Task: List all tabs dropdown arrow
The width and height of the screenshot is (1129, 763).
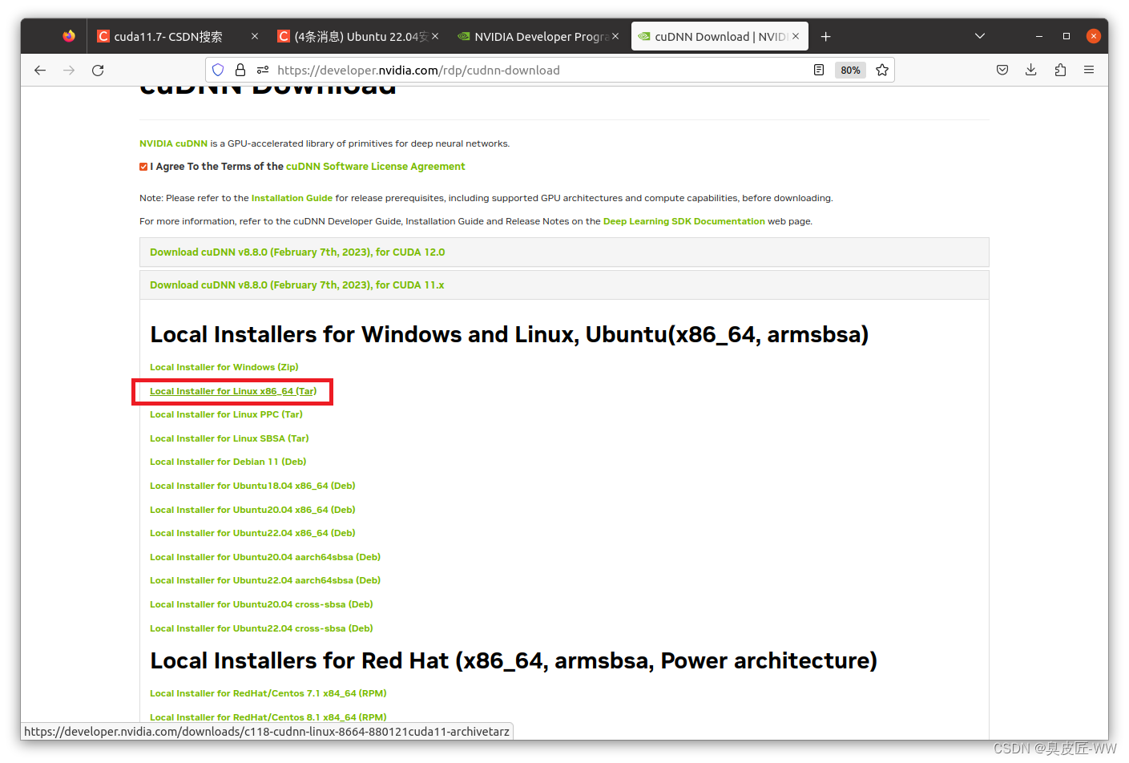Action: 980,36
